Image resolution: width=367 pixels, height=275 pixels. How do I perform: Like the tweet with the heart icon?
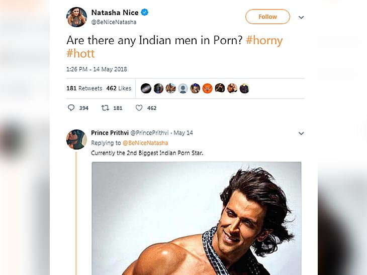[139, 108]
